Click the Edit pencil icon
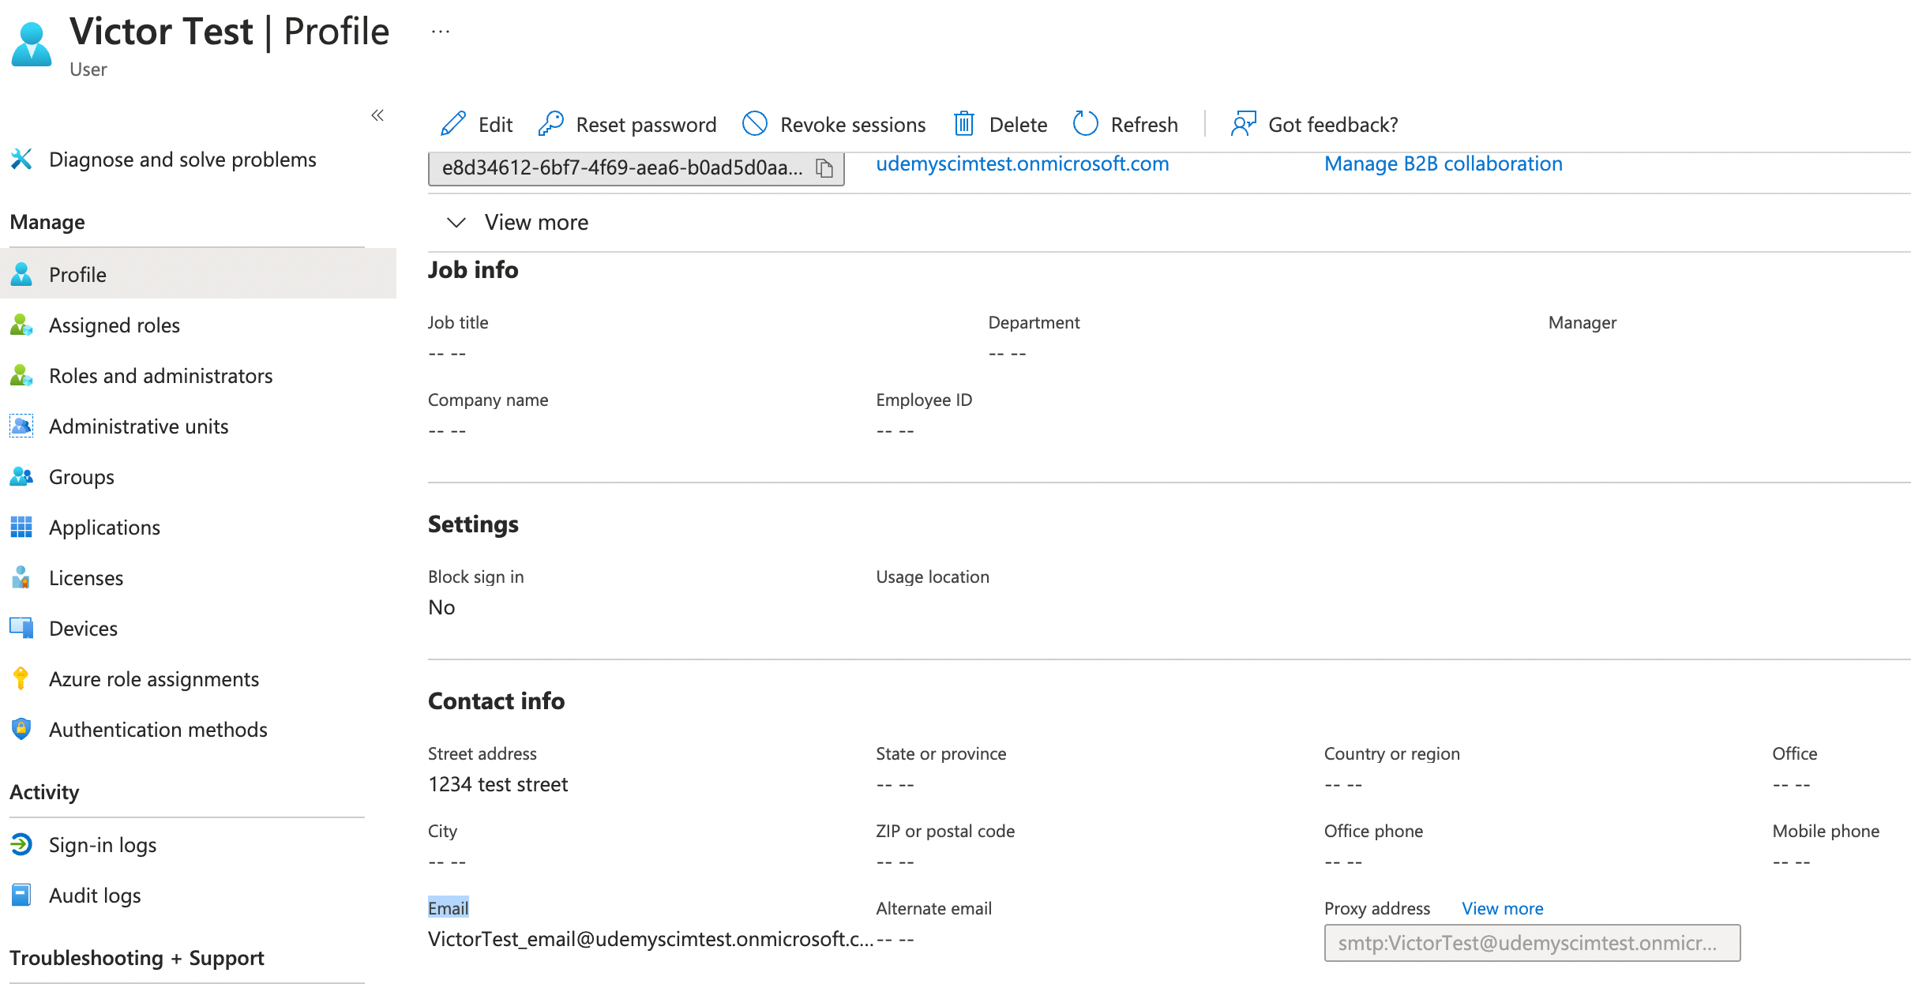This screenshot has height=984, width=1911. point(453,124)
